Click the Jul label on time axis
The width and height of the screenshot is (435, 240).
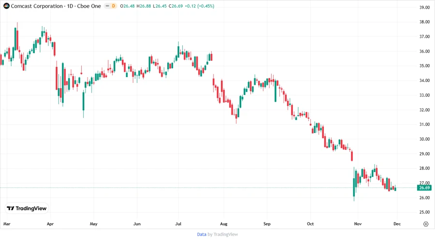pos(178,224)
